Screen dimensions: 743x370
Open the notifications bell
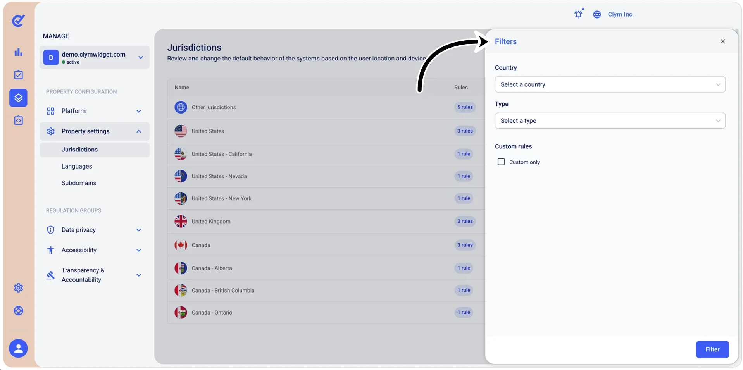point(578,14)
